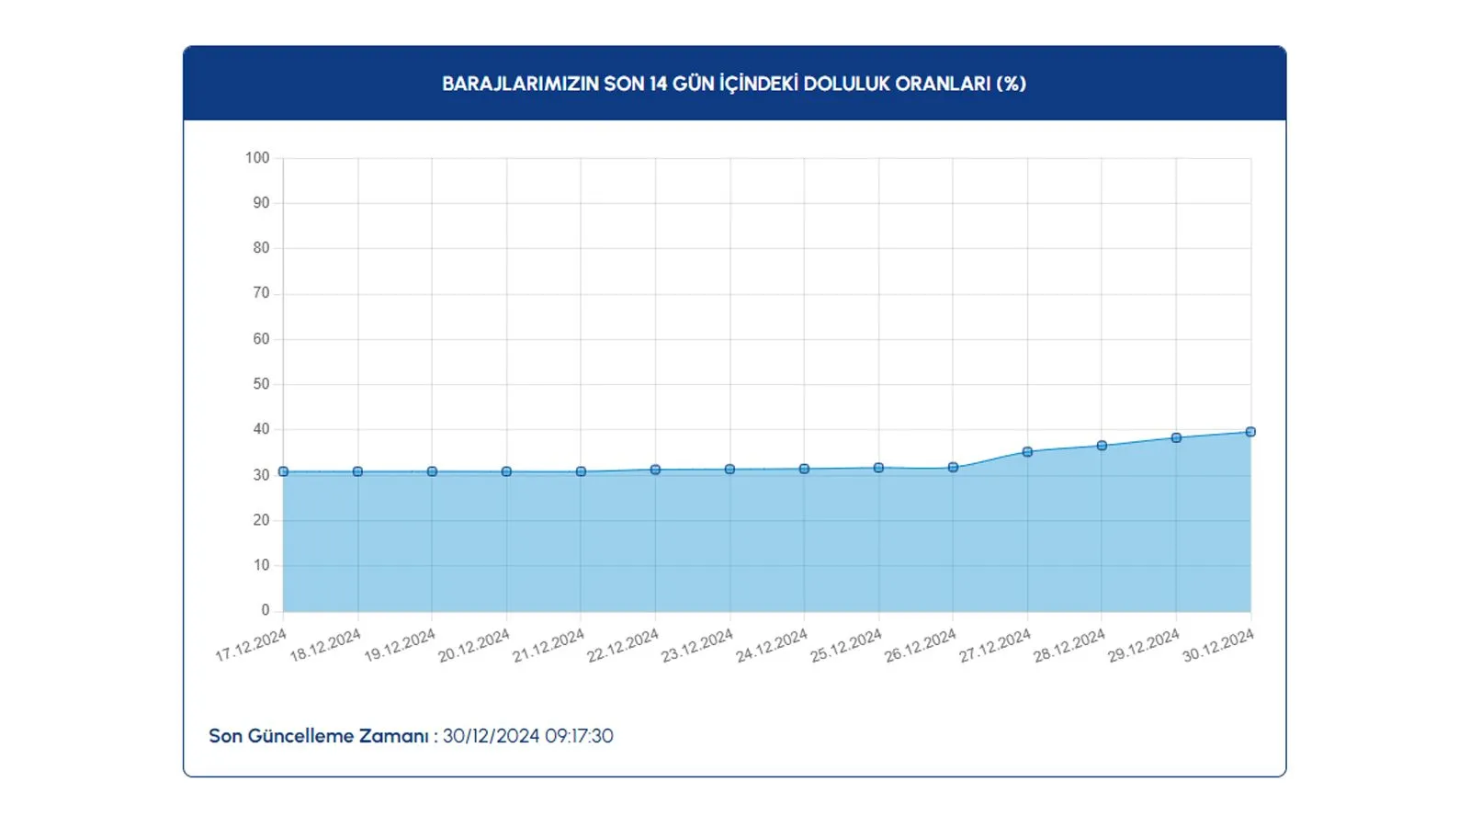Click the data point for 28.12.2024
Image resolution: width=1470 pixels, height=827 pixels.
pyautogui.click(x=1102, y=446)
